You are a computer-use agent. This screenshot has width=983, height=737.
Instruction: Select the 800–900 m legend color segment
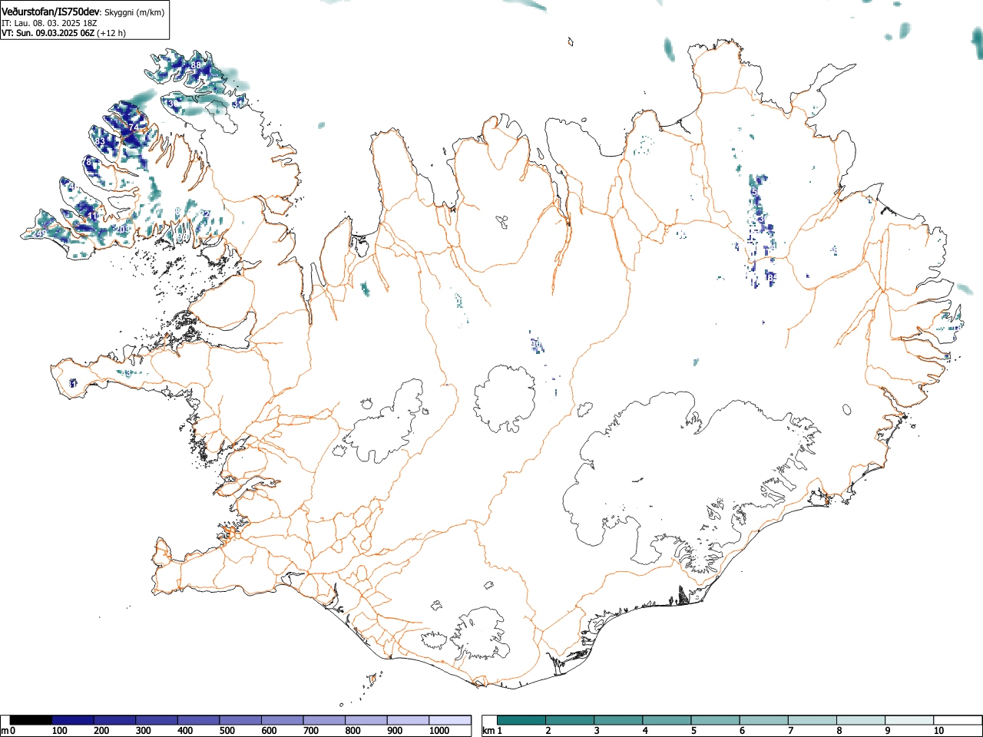366,720
